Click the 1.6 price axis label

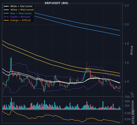[x=127, y=63]
